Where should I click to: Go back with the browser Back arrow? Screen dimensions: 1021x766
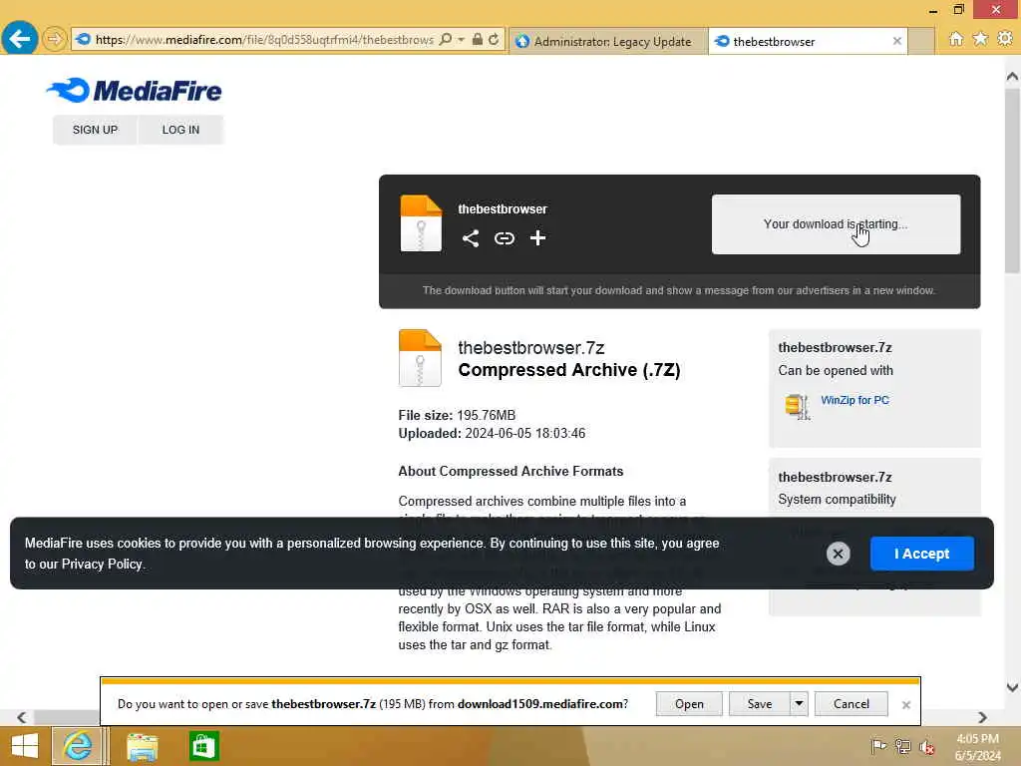click(x=20, y=39)
